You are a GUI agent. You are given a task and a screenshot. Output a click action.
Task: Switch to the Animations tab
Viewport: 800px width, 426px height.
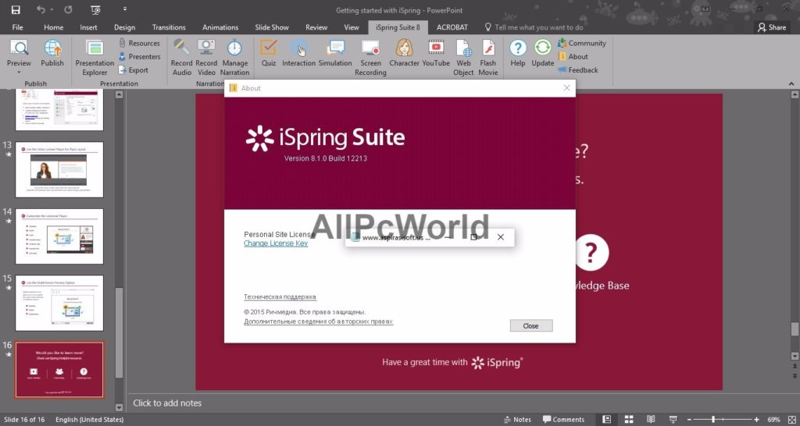(220, 27)
